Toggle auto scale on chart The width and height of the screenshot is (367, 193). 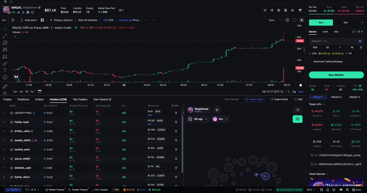(301, 91)
